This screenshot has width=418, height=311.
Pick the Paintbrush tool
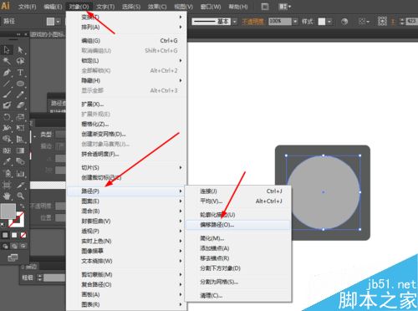(x=7, y=94)
